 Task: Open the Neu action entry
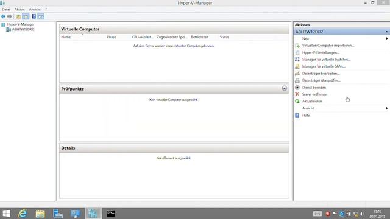(x=305, y=38)
